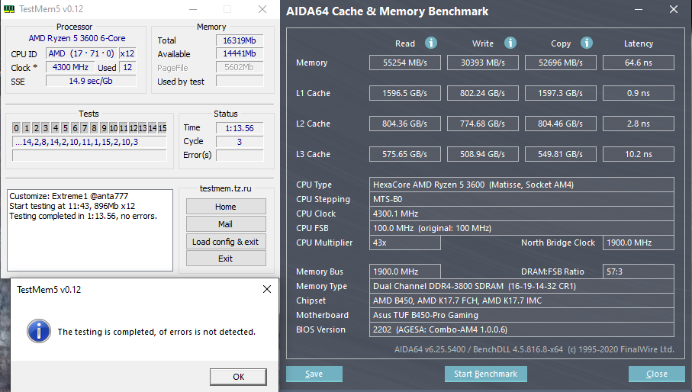
Task: Click the Copy info icon
Action: [x=587, y=43]
